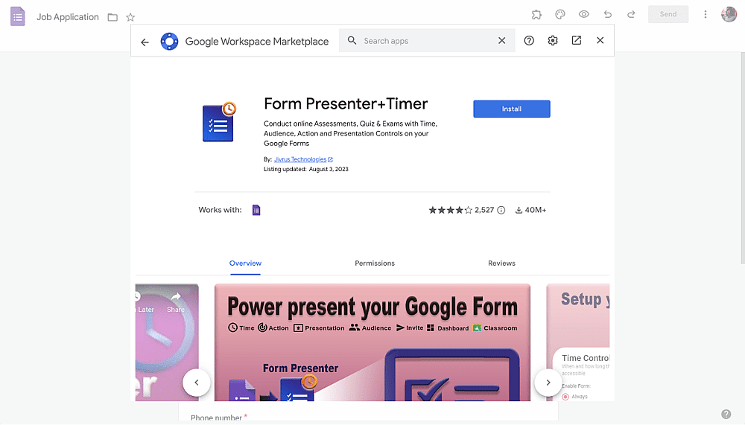Go back in Workspace Marketplace

coord(145,42)
